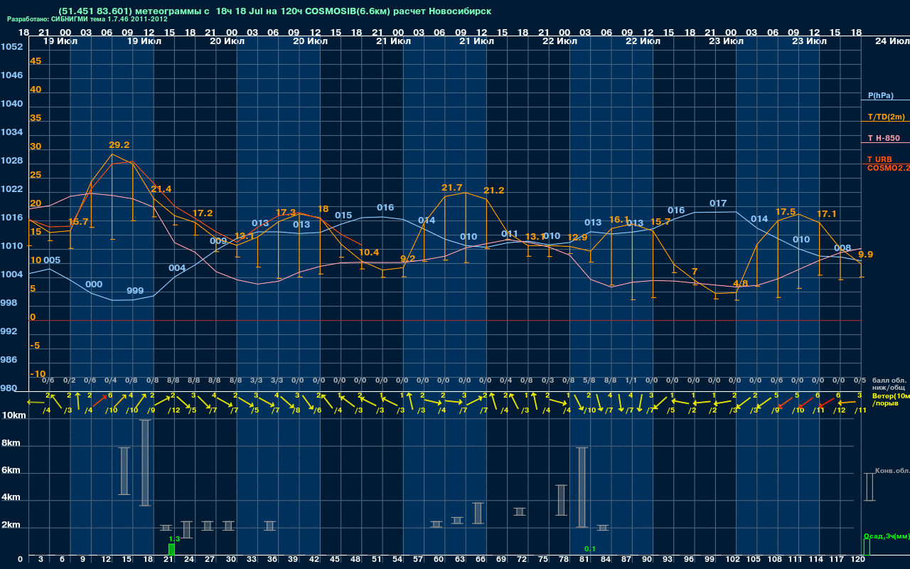
Task: Click 1028 on the pressure axis
Action: point(11,161)
